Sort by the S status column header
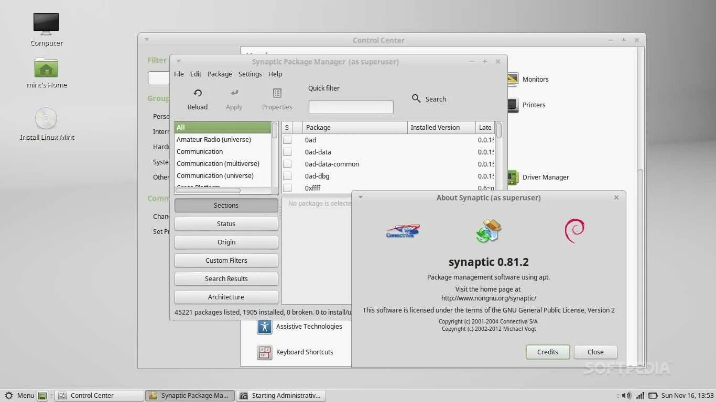The height and width of the screenshot is (402, 716). (287, 127)
